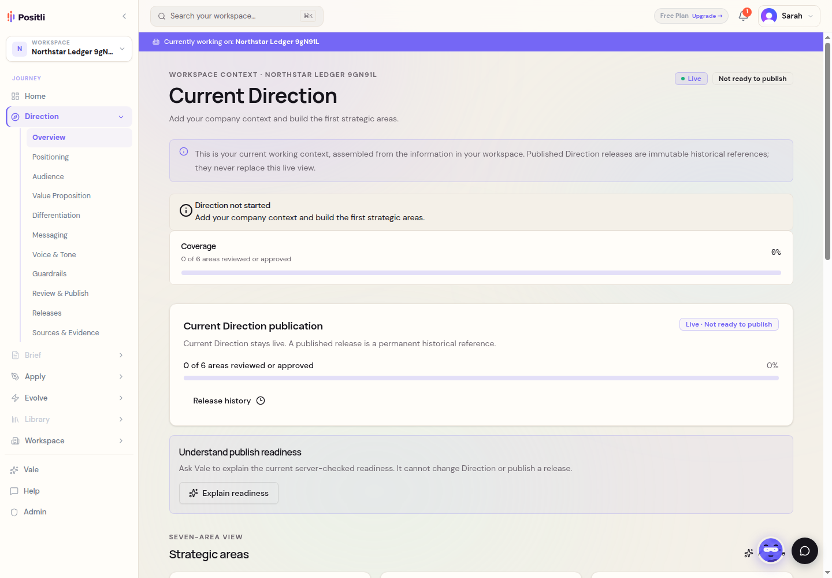Viewport: 832px width, 578px height.
Task: Open Release history
Action: (x=229, y=401)
